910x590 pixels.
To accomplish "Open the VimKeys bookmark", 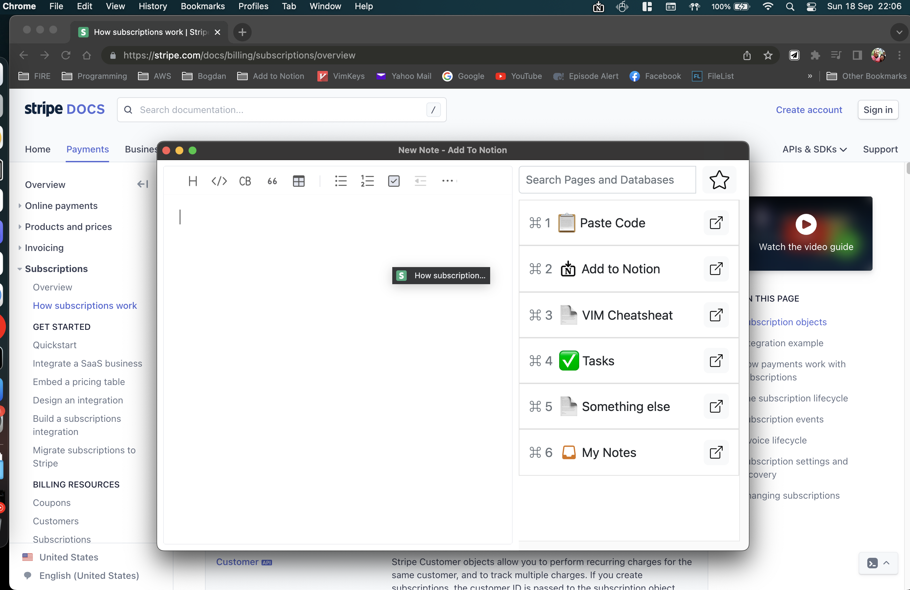I will pos(341,76).
